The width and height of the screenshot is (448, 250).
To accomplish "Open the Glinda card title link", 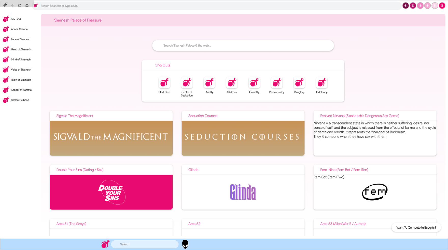I will point(193,170).
